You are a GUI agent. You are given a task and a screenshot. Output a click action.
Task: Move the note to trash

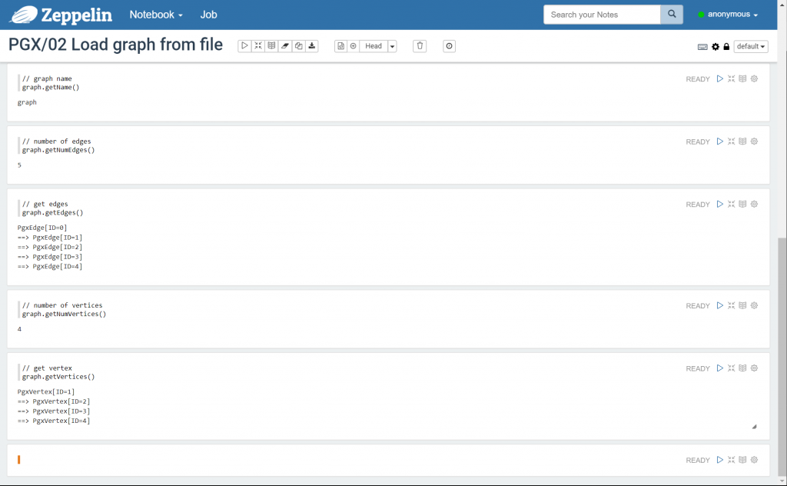point(420,46)
